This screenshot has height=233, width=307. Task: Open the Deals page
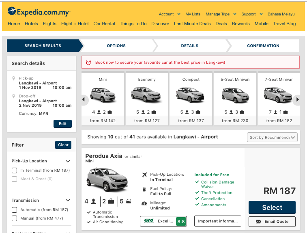(221, 24)
